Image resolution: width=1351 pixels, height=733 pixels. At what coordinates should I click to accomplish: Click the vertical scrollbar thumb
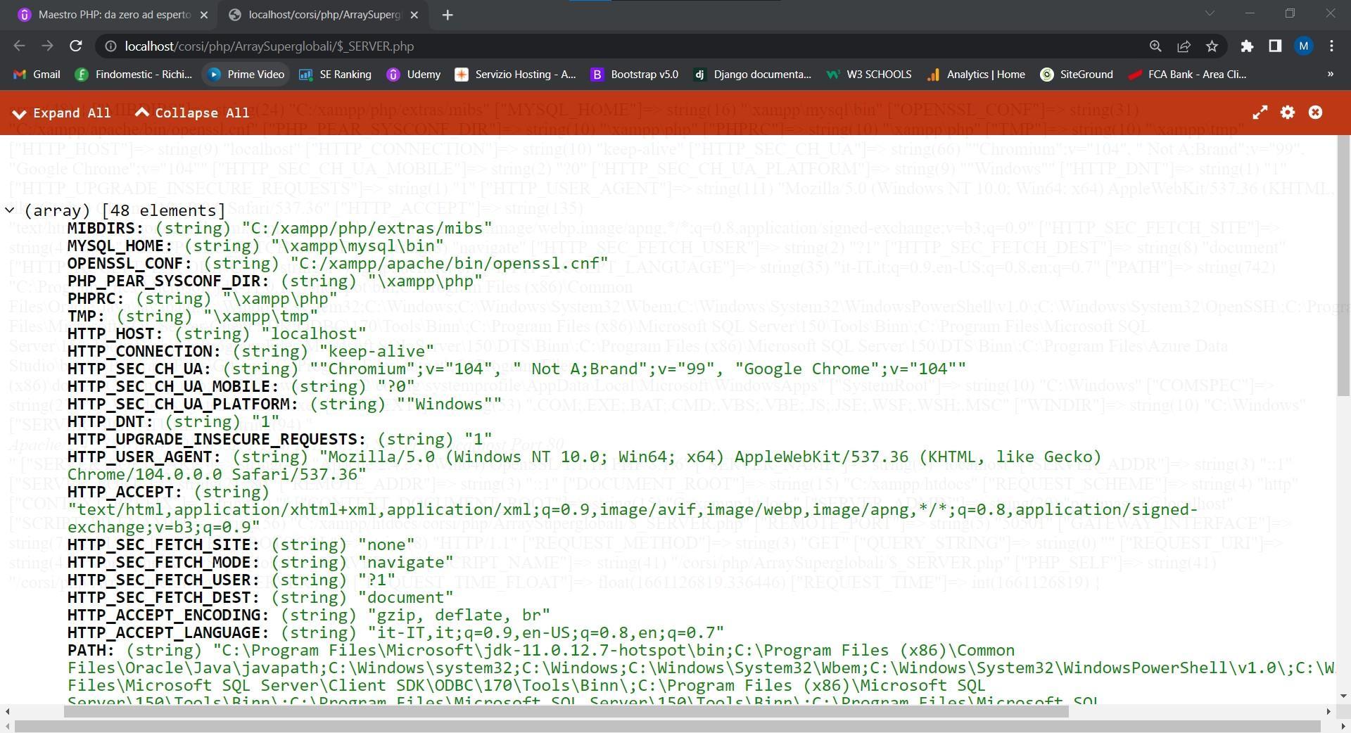1343,267
